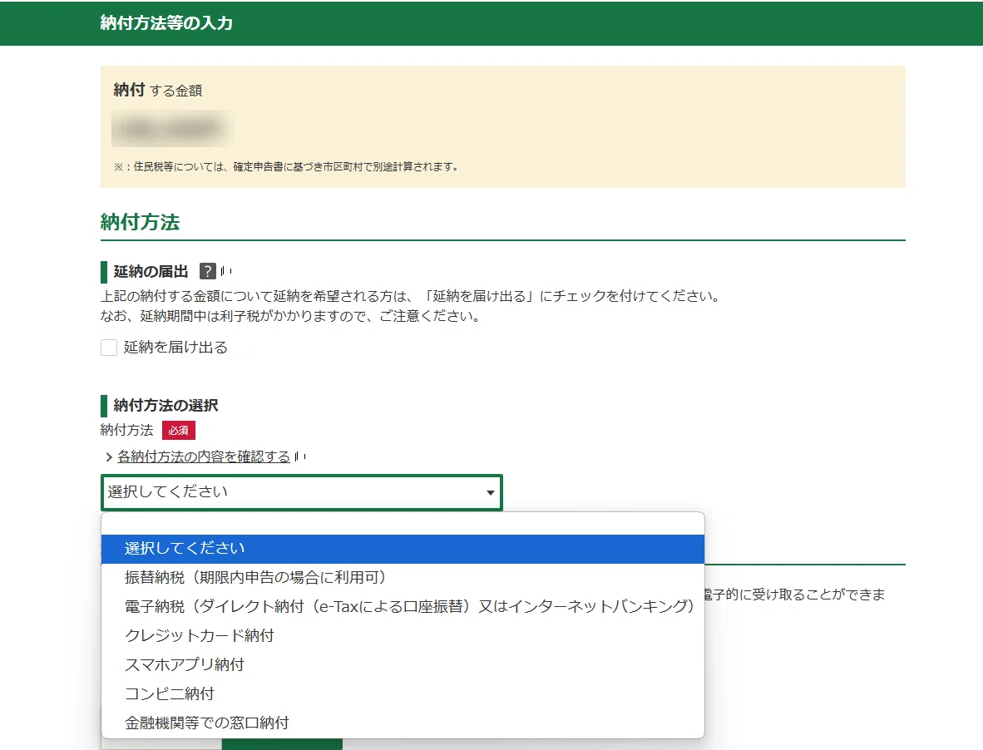Click the 延納の届出 heading text
This screenshot has height=750, width=983.
pos(151,271)
